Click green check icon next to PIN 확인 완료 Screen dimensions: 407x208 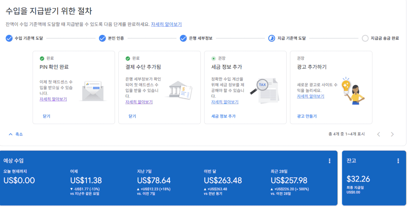point(42,58)
